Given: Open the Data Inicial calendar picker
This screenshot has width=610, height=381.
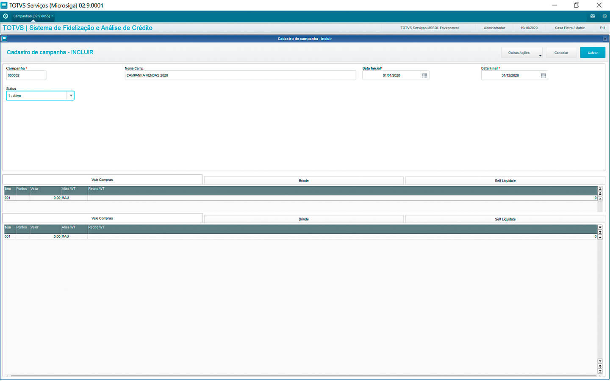Looking at the screenshot, I should (424, 75).
